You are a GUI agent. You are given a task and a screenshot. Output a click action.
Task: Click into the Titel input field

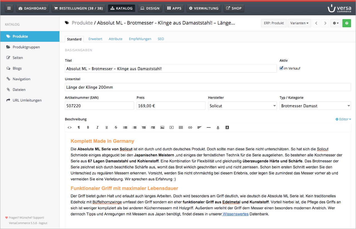coord(171,68)
